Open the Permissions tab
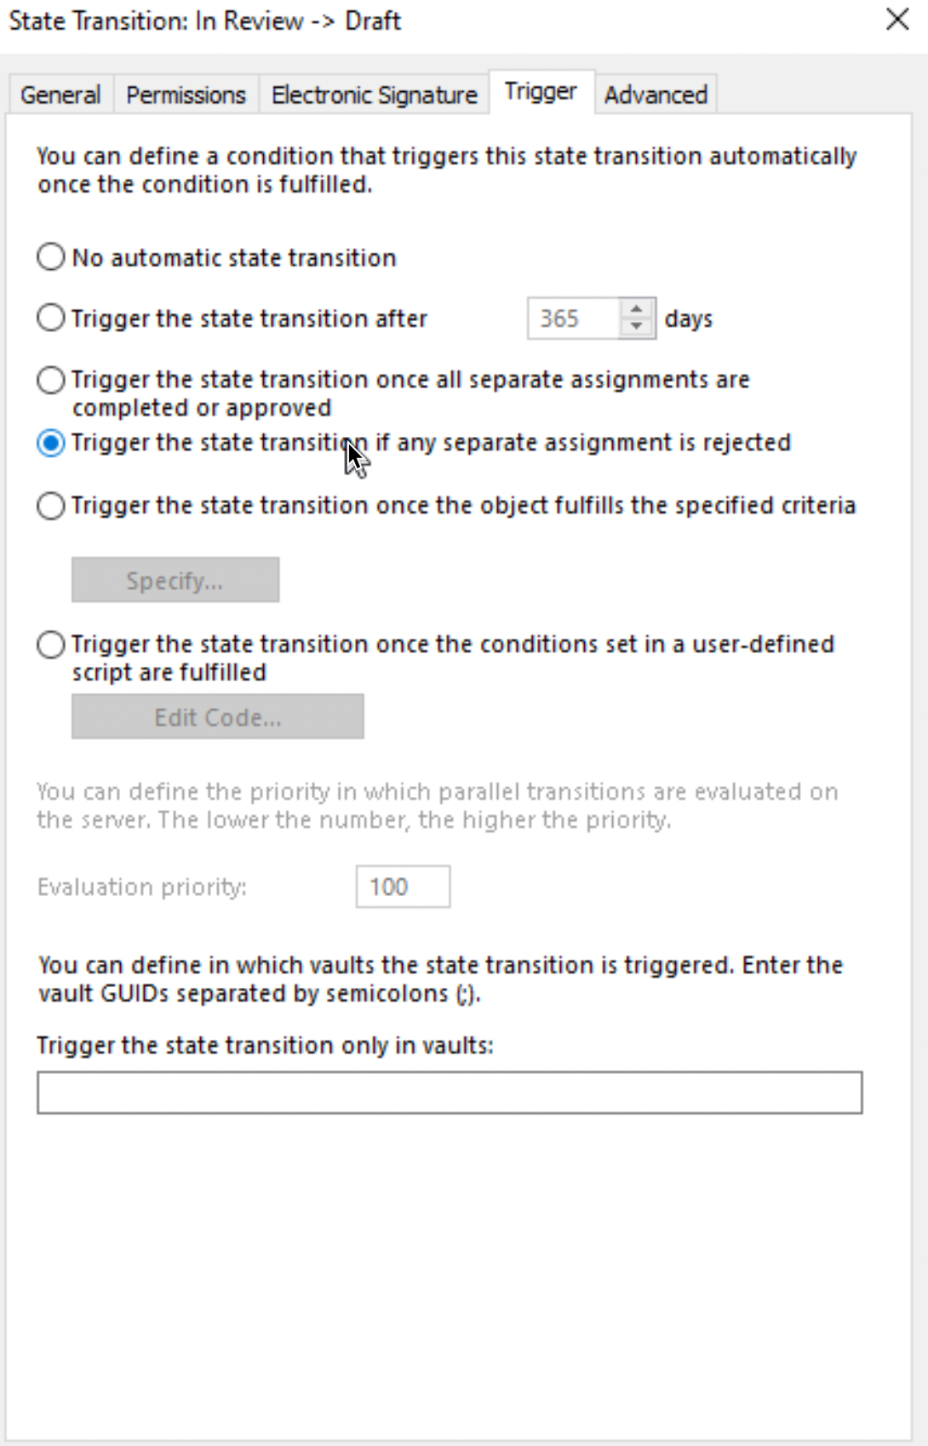This screenshot has width=928, height=1446. point(186,95)
